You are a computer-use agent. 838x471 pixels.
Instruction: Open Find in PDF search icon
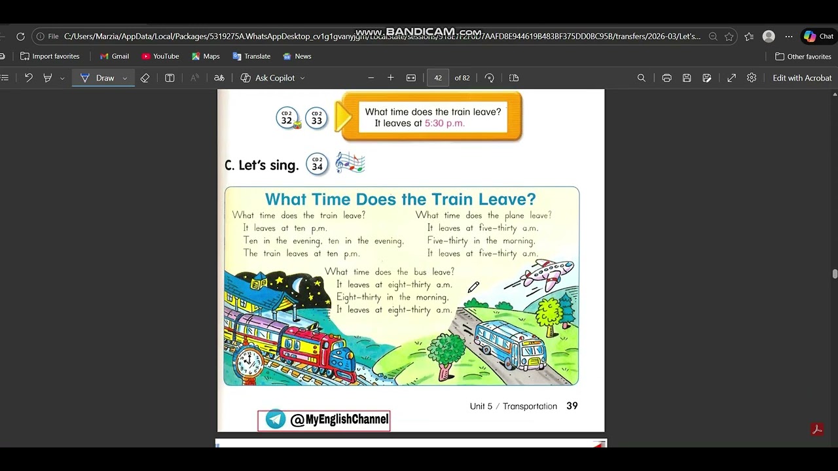[642, 78]
